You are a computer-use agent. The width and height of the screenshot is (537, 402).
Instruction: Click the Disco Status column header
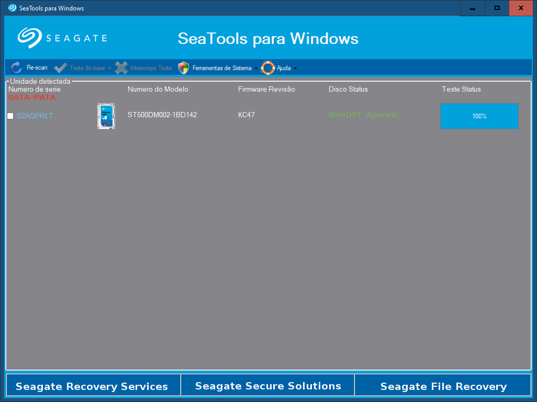tap(348, 89)
